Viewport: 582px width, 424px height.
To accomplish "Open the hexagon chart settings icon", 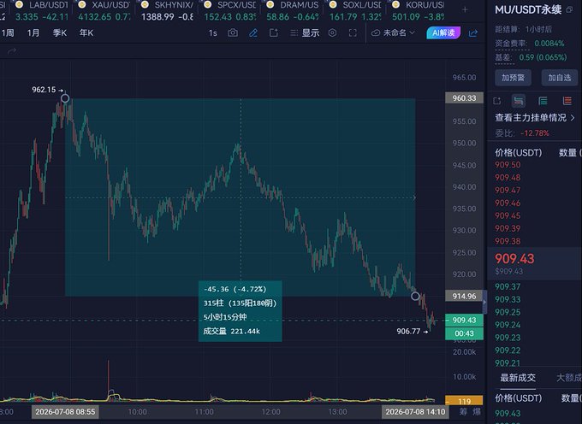I will click(333, 33).
